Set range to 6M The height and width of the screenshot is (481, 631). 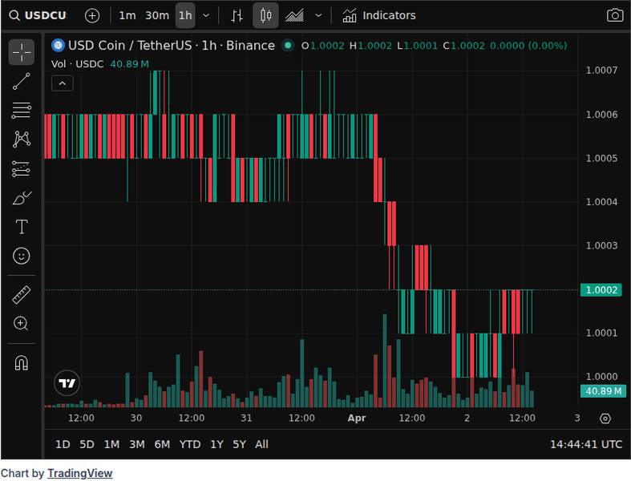[x=162, y=444]
